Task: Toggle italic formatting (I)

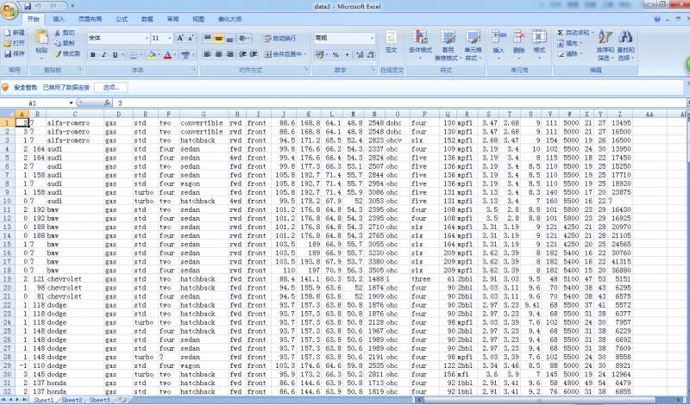Action: click(103, 54)
